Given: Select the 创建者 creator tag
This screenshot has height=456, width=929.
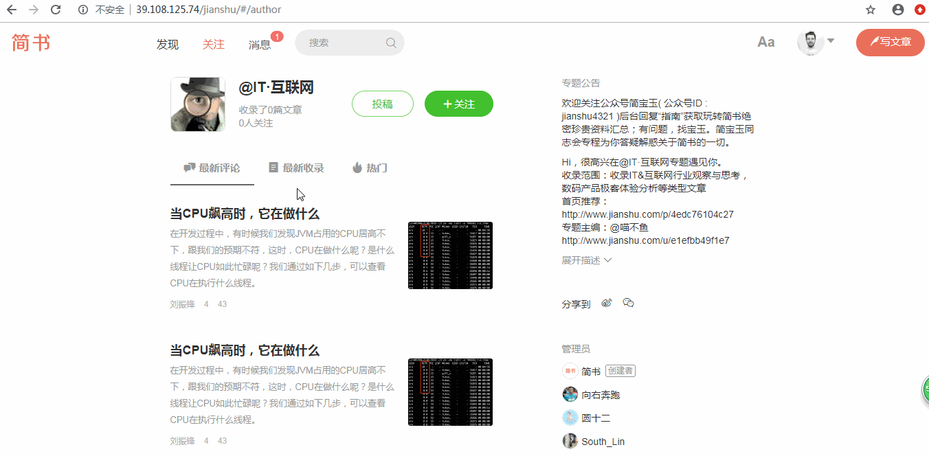Looking at the screenshot, I should [x=620, y=371].
